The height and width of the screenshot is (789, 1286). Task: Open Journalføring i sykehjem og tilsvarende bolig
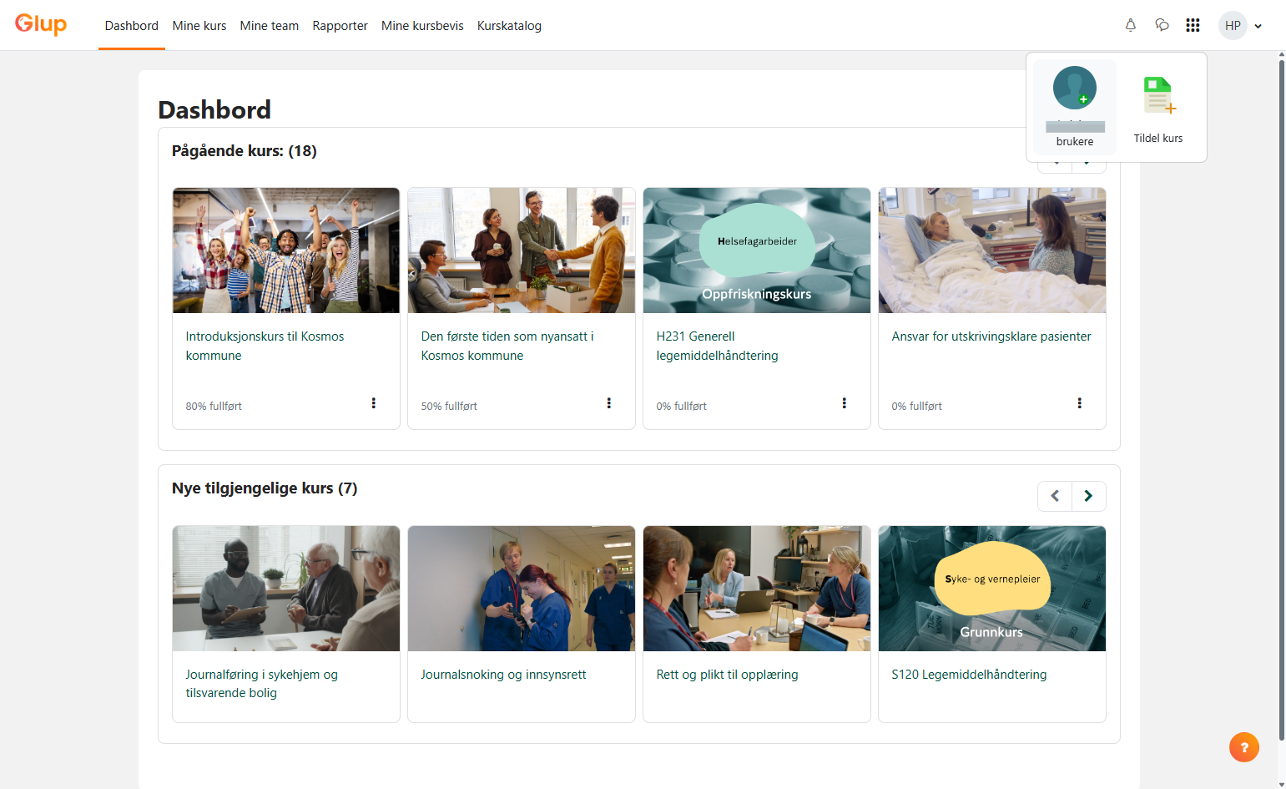pos(261,684)
